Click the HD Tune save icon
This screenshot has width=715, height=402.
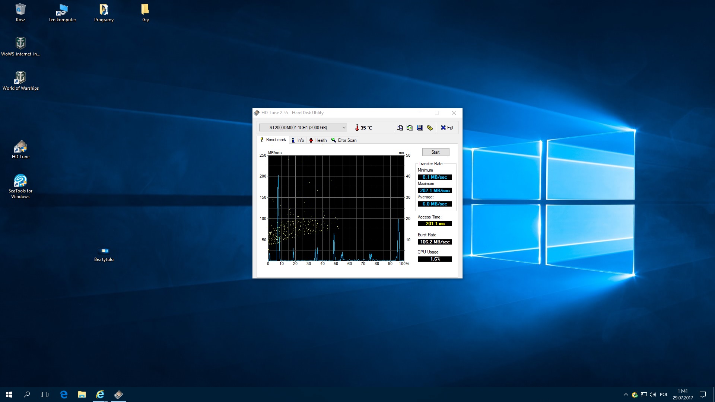[419, 128]
